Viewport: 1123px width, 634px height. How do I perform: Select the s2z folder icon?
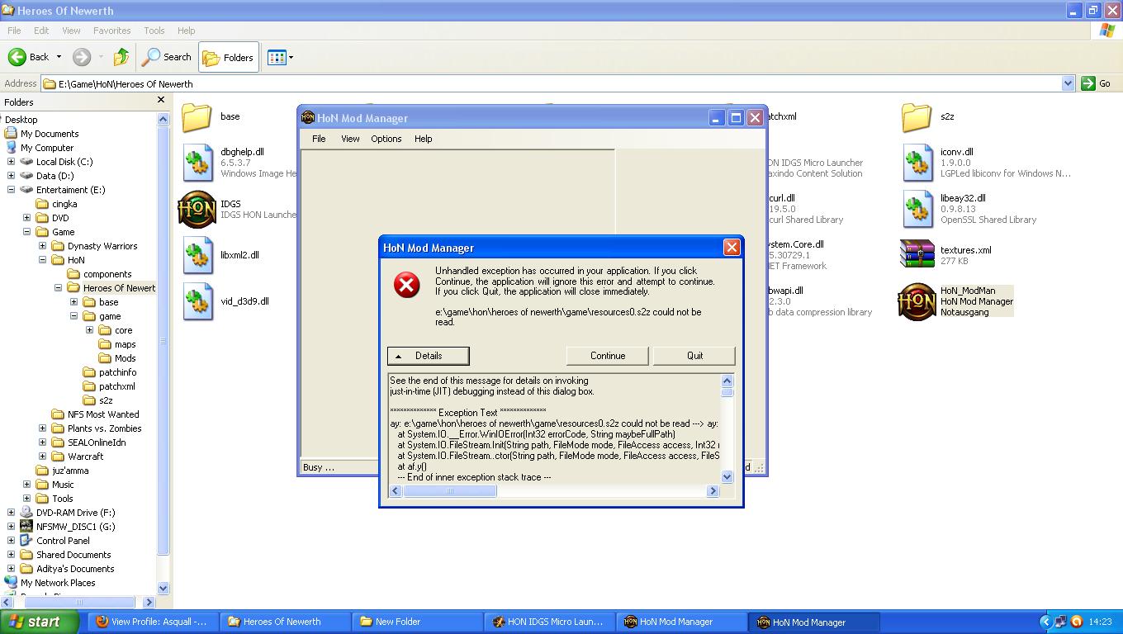pyautogui.click(x=917, y=117)
